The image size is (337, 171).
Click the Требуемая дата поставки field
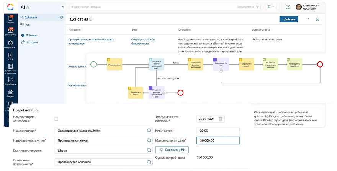(210, 119)
